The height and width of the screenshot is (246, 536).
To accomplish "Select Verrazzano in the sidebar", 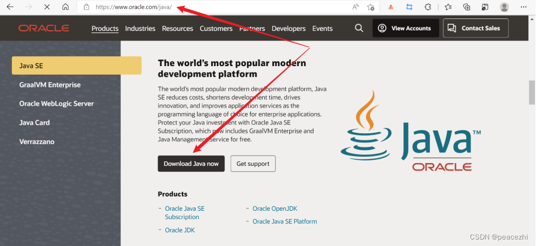I will tap(37, 141).
